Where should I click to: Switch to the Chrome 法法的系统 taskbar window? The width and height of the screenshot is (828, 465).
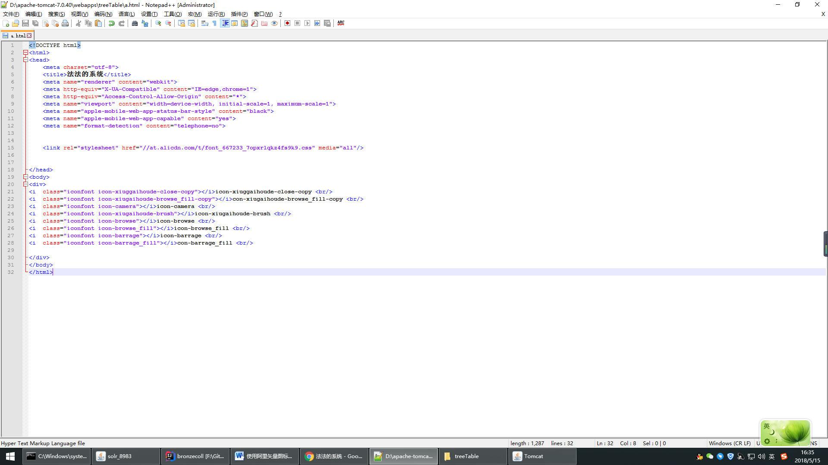tap(334, 456)
